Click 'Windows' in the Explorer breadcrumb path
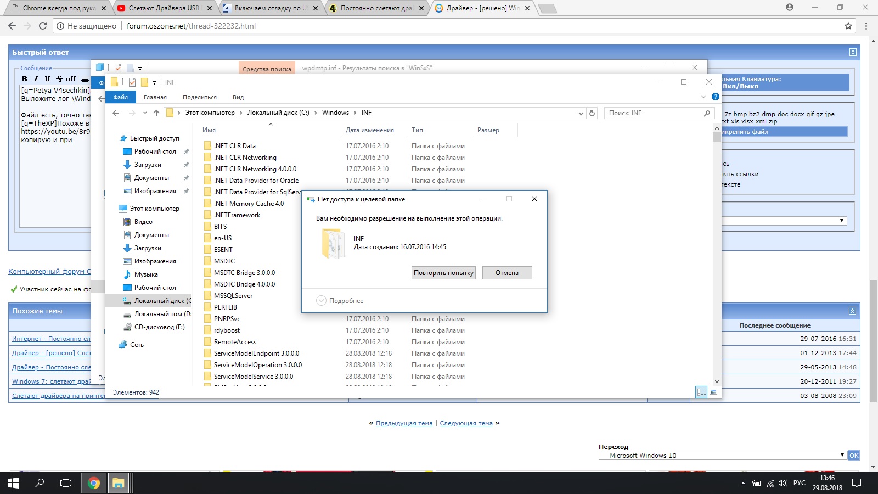Viewport: 878px width, 494px height. point(335,113)
